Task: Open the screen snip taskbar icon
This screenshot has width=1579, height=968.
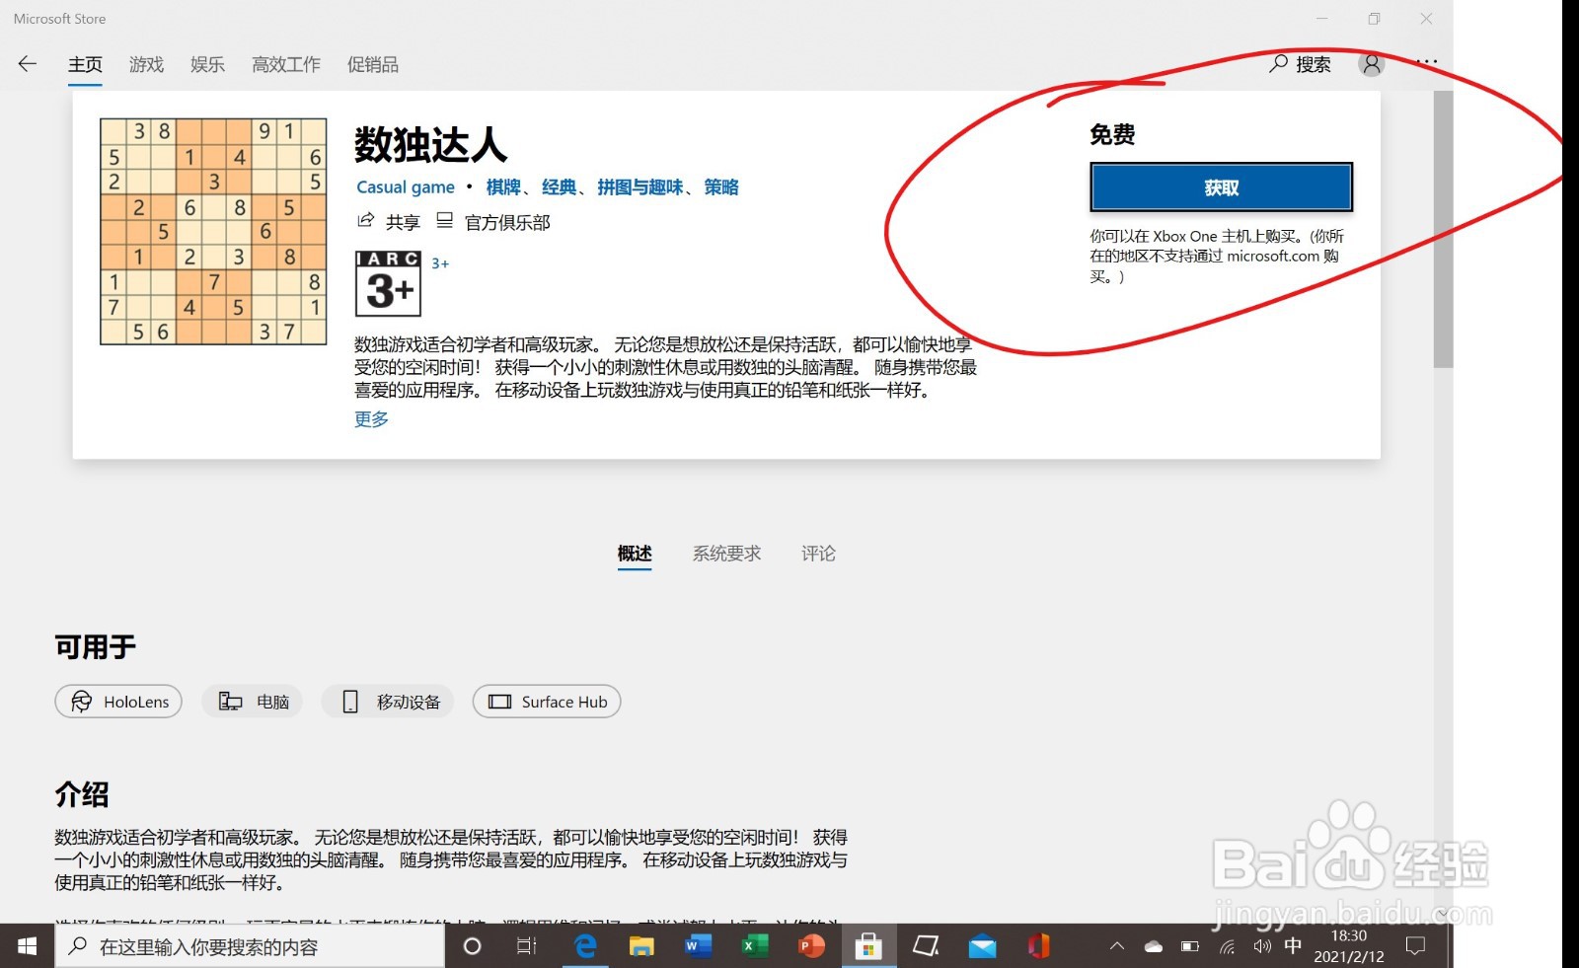Action: coord(926,946)
